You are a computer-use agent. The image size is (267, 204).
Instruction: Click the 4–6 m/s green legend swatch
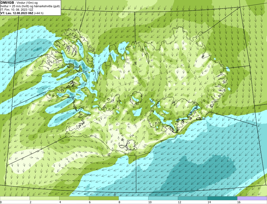click(74, 198)
